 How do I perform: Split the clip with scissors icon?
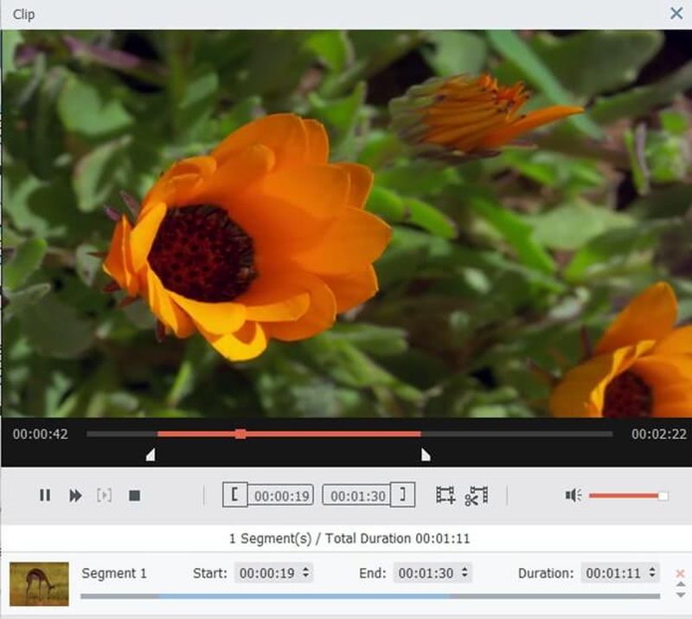pos(477,495)
